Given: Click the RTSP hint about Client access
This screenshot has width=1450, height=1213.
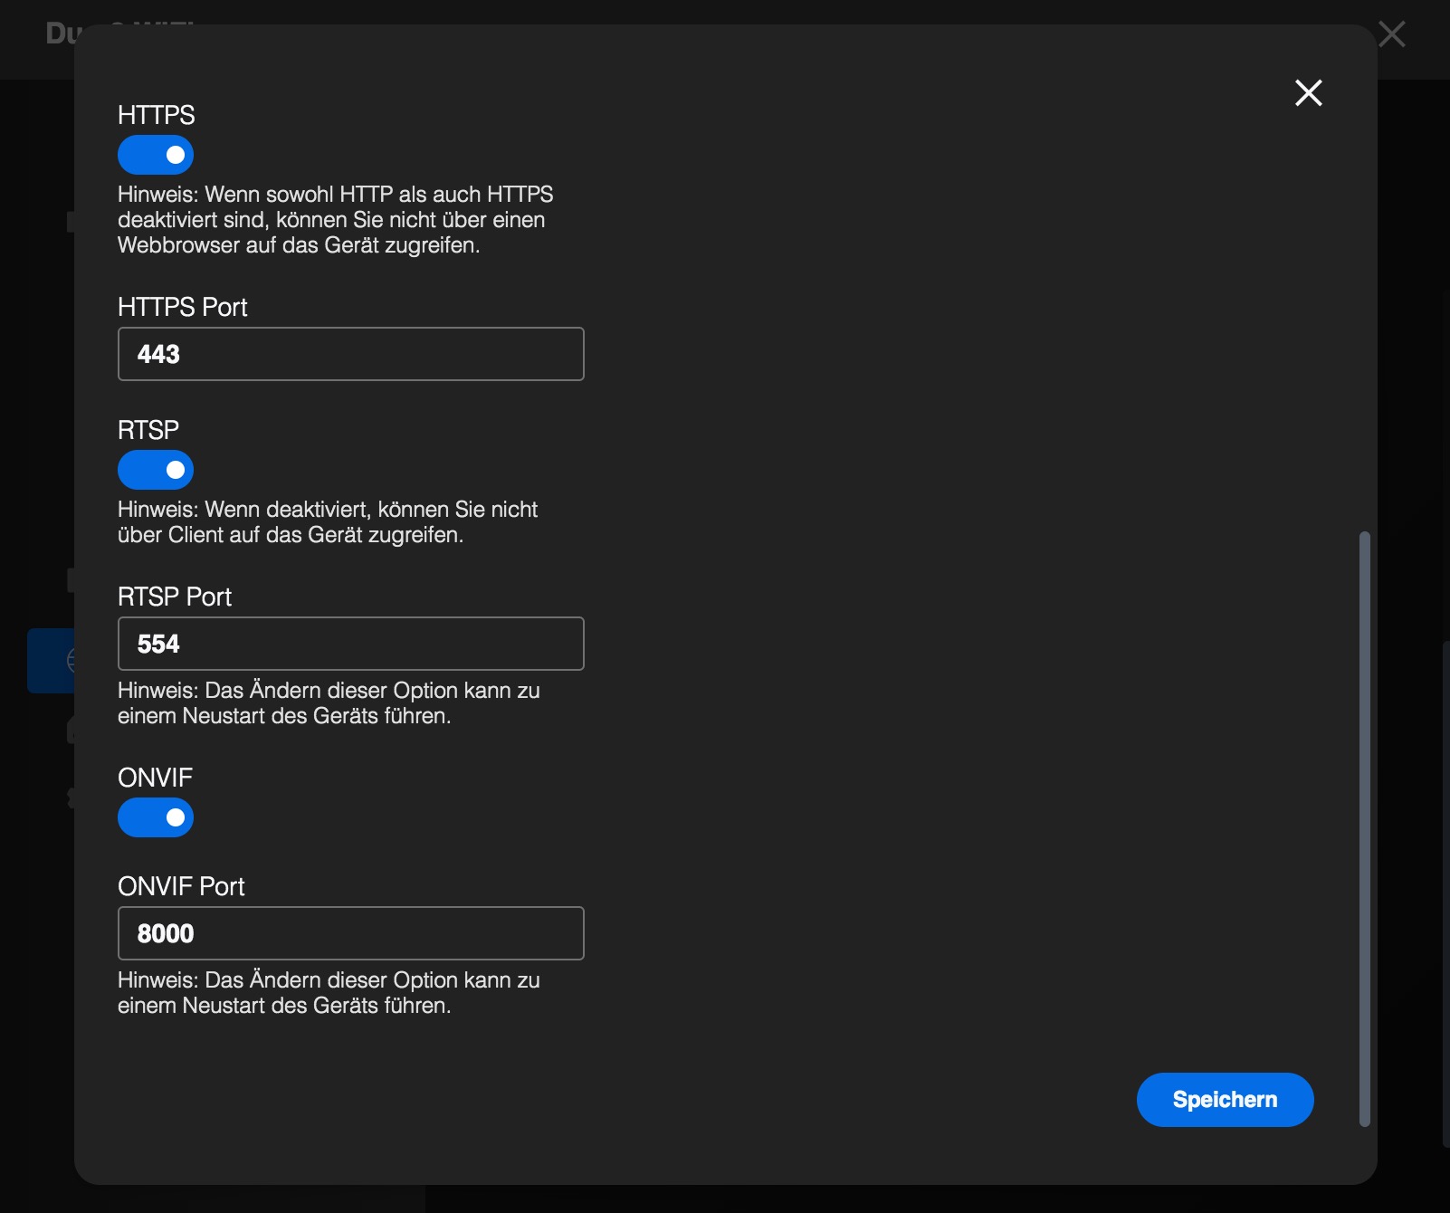Looking at the screenshot, I should tap(327, 522).
